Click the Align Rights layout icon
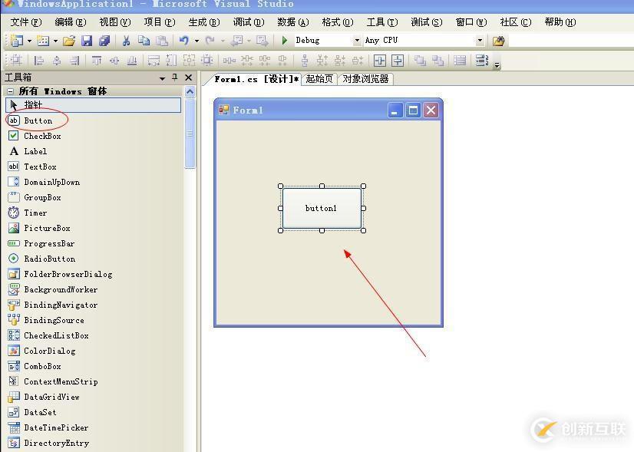This screenshot has height=452, width=634. (x=74, y=61)
